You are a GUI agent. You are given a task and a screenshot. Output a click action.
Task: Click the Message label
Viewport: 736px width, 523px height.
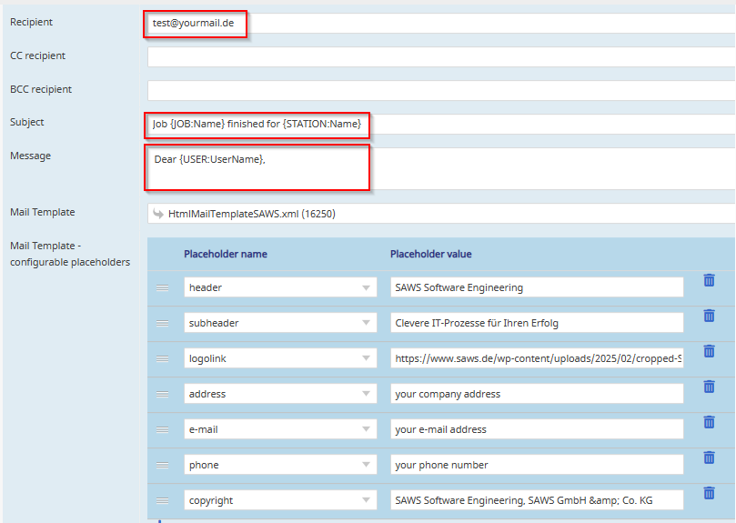(x=30, y=156)
